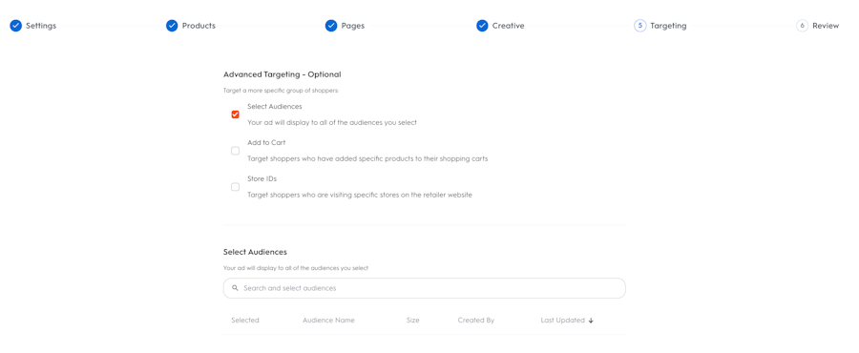Enable the Add to Cart checkbox
The image size is (859, 353).
click(235, 151)
